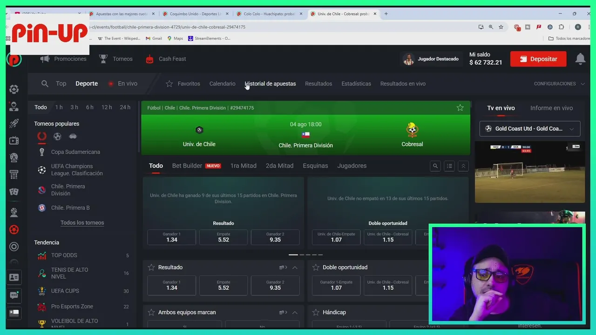596x335 pixels.
Task: Open the Chile flag language selector
Action: click(x=14, y=312)
